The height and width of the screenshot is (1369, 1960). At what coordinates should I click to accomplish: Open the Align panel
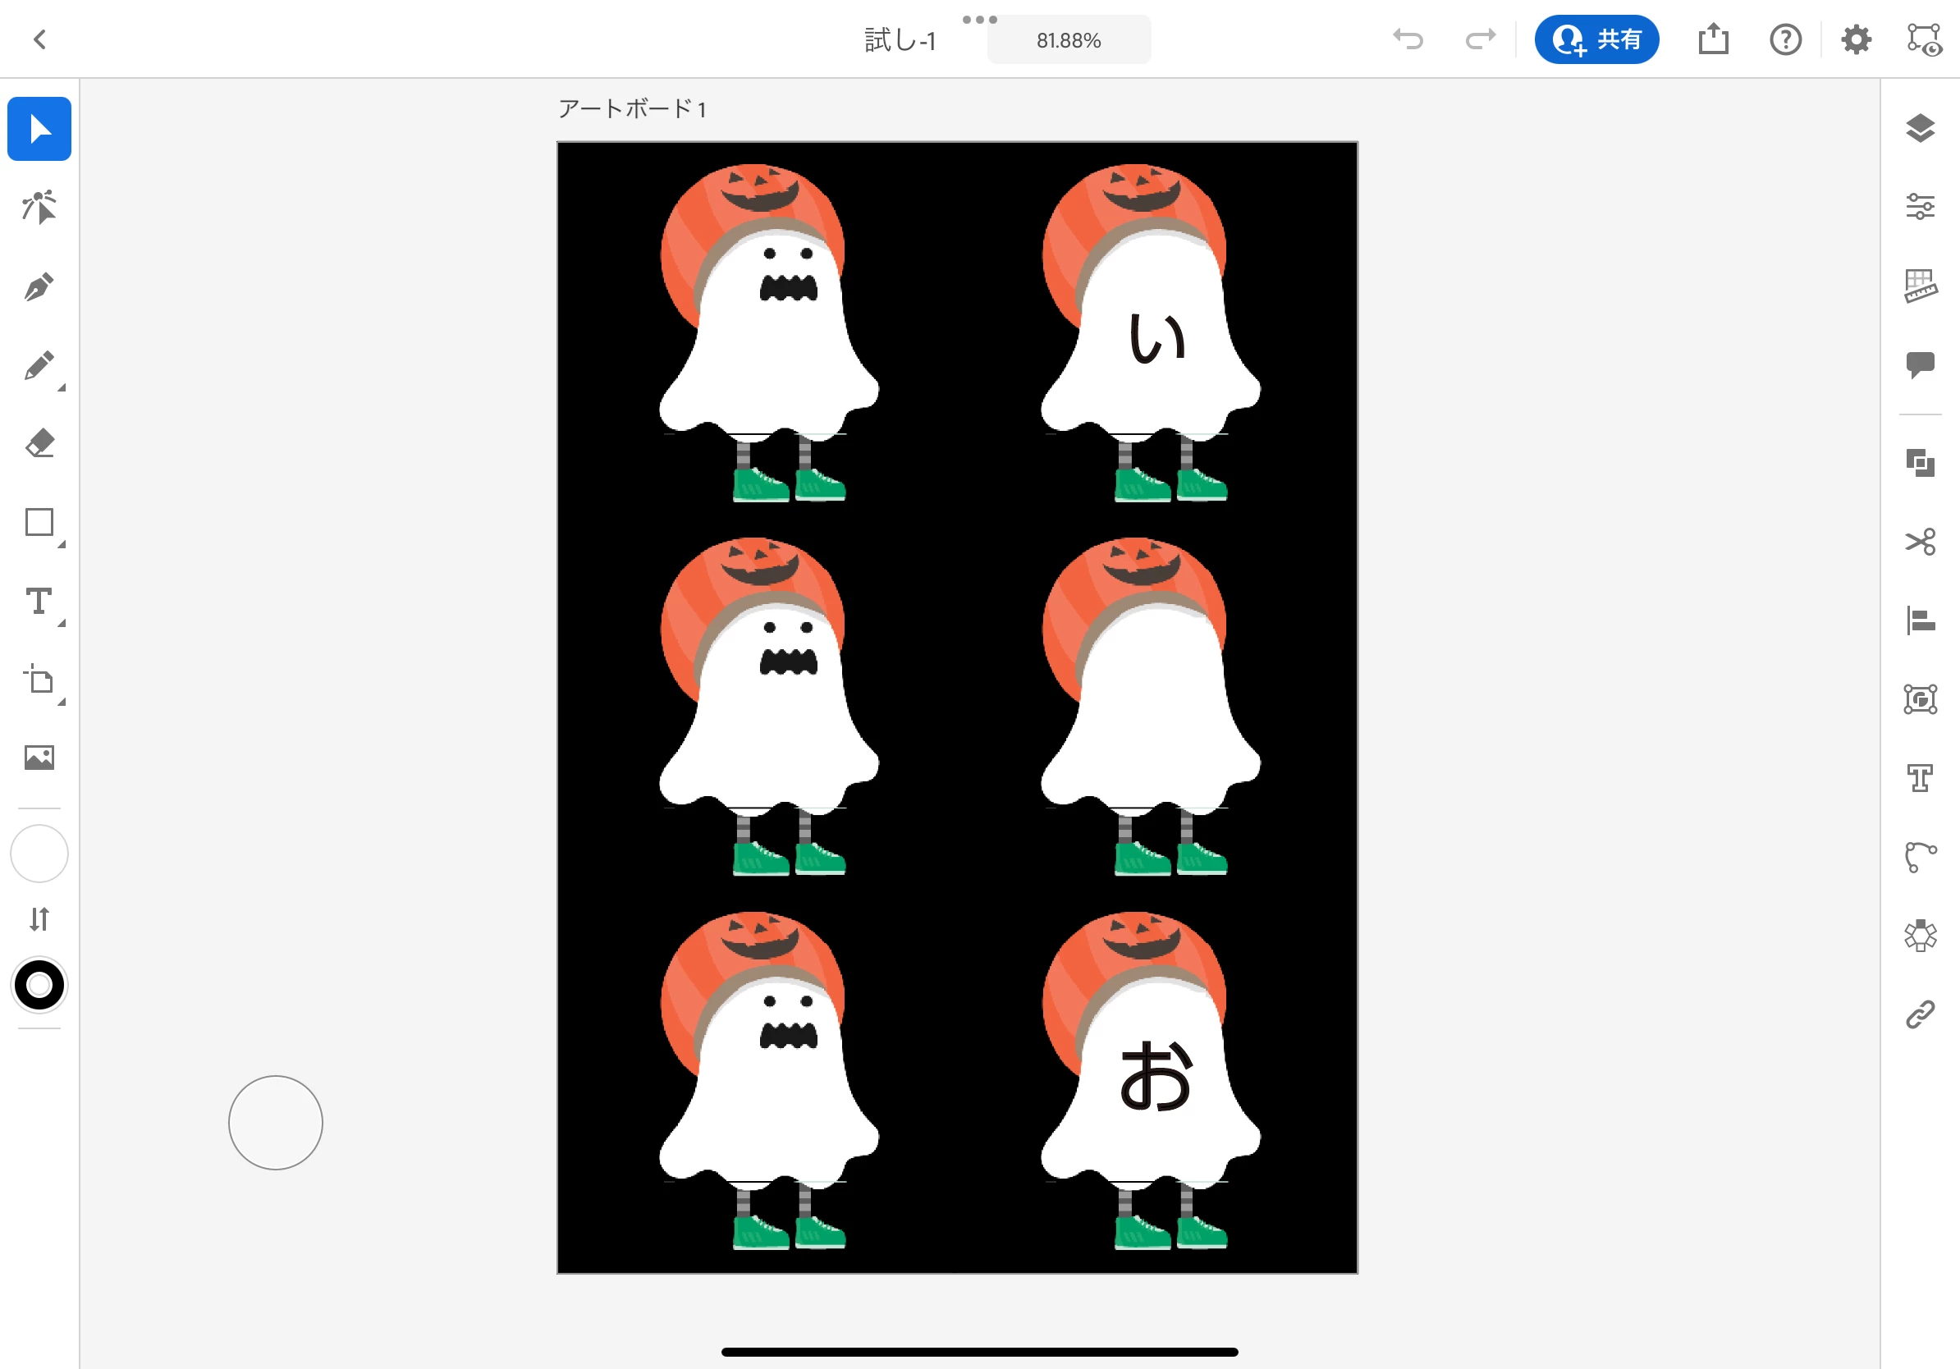[x=1920, y=620]
